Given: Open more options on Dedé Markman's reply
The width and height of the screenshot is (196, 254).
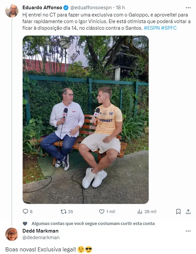Looking at the screenshot, I should click(x=188, y=231).
